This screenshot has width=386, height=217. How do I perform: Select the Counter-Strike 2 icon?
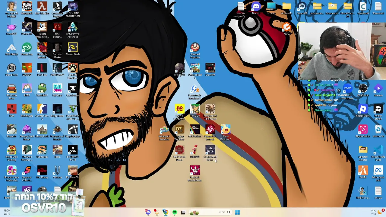[x=42, y=112]
